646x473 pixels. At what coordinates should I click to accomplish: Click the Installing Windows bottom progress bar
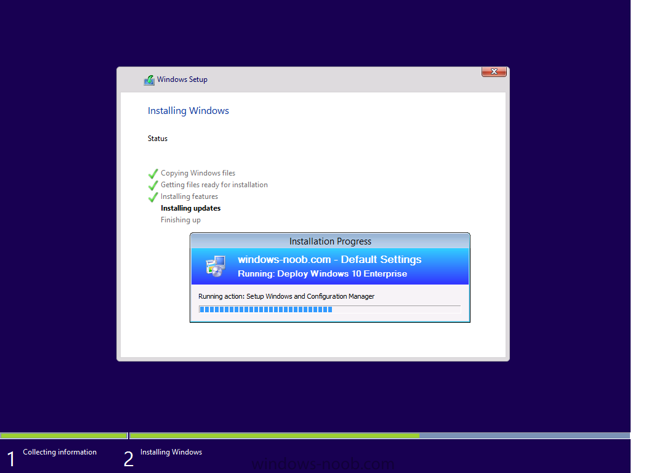click(x=380, y=435)
